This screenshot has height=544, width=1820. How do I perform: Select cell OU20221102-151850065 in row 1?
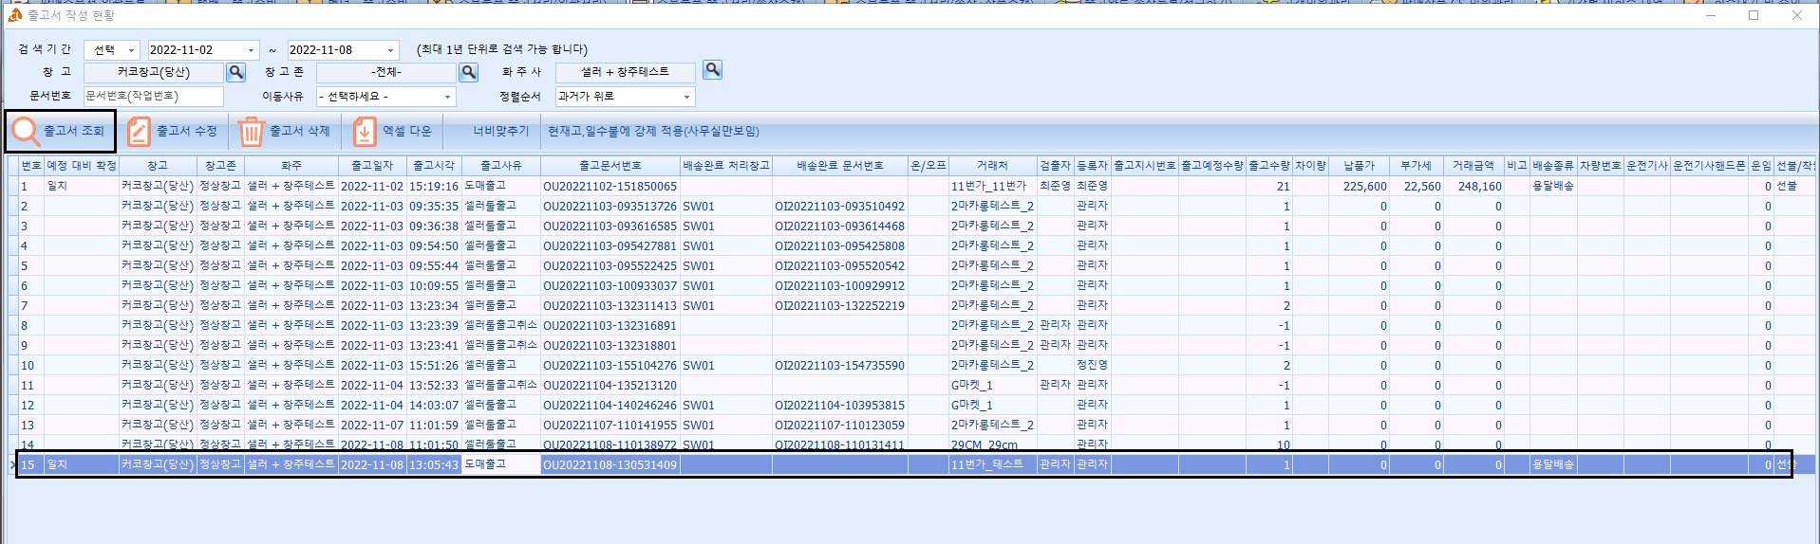click(610, 187)
